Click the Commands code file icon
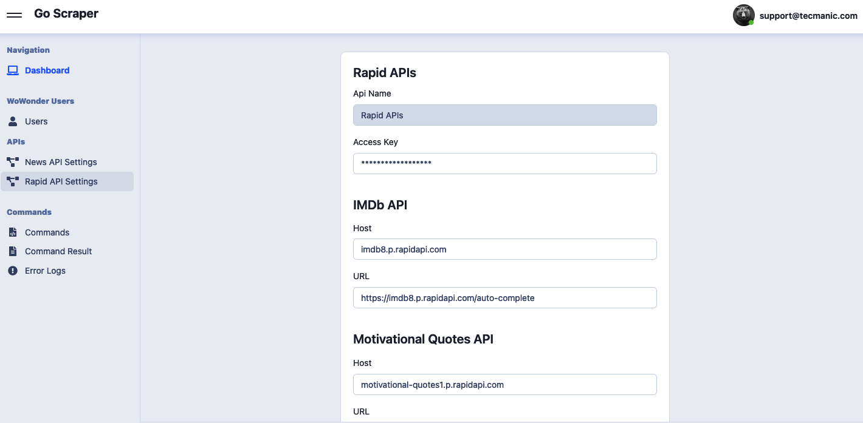863x423 pixels. point(13,232)
